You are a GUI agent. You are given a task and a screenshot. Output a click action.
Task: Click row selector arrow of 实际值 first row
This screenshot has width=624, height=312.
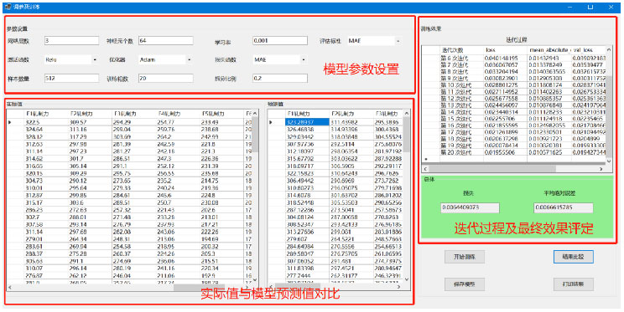coord(10,122)
